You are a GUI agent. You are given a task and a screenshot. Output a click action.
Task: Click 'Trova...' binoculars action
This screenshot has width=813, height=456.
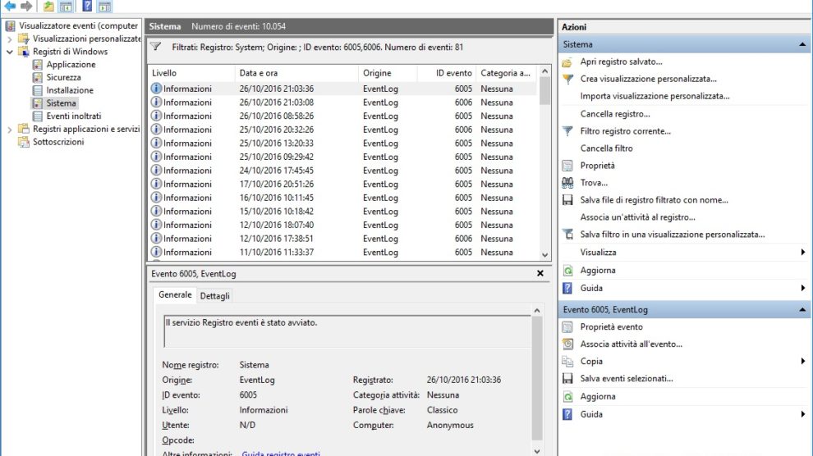(594, 183)
